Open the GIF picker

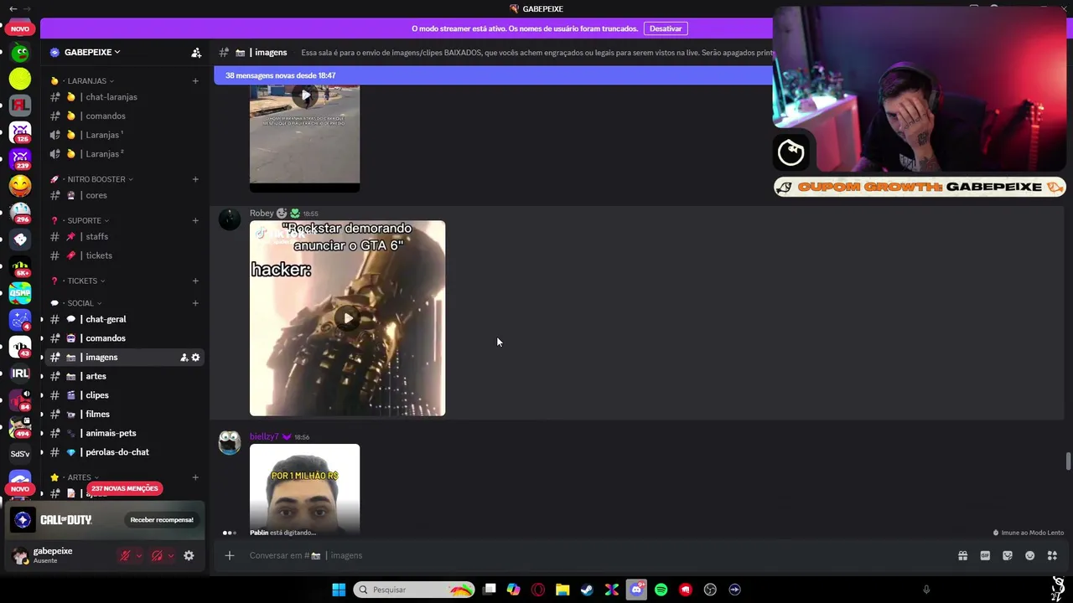pos(985,555)
